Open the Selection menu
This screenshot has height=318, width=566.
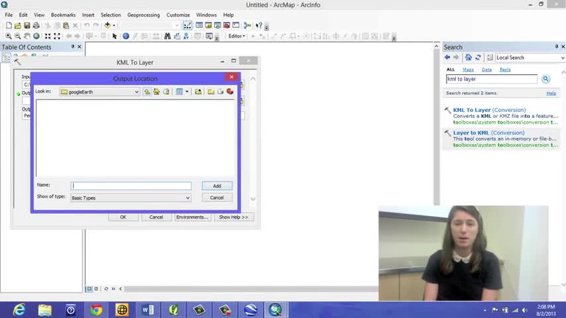tap(111, 15)
